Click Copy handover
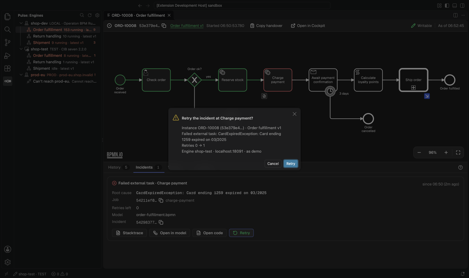The height and width of the screenshot is (278, 469). coord(266,26)
